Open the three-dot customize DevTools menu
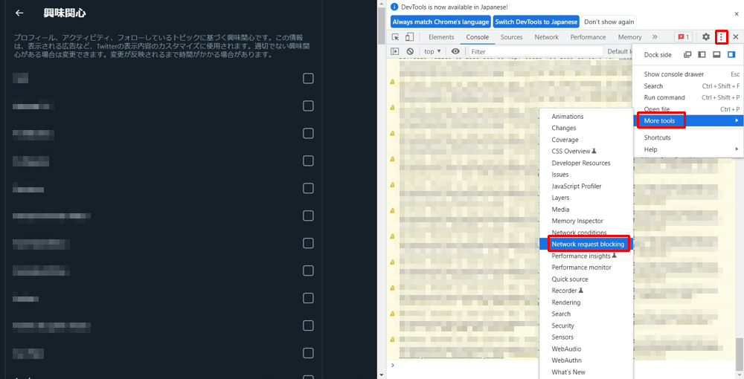 pyautogui.click(x=721, y=37)
